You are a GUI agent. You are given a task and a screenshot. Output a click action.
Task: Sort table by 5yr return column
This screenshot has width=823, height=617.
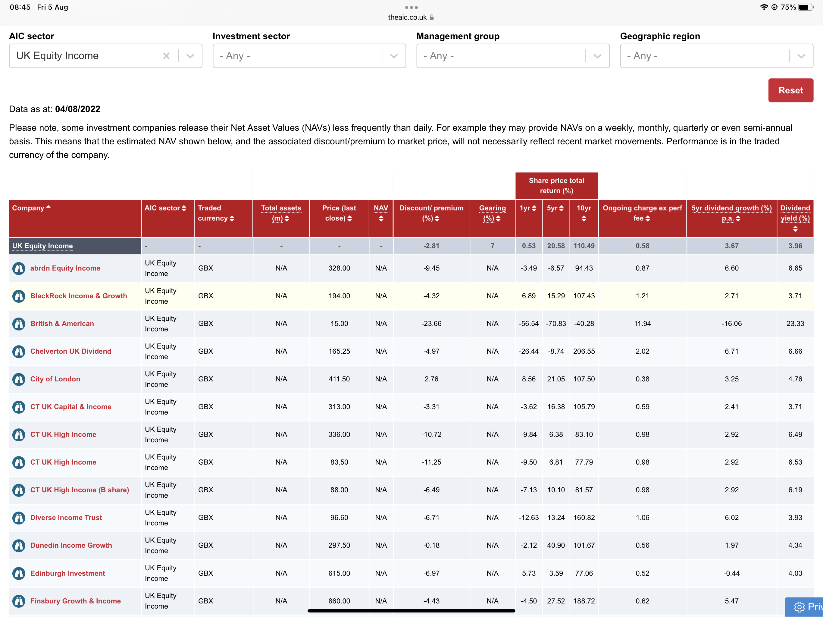tap(555, 208)
